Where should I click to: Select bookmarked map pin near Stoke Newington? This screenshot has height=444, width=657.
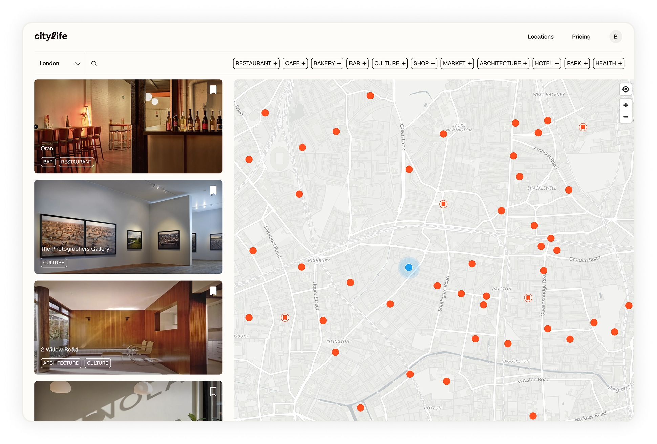point(443,204)
